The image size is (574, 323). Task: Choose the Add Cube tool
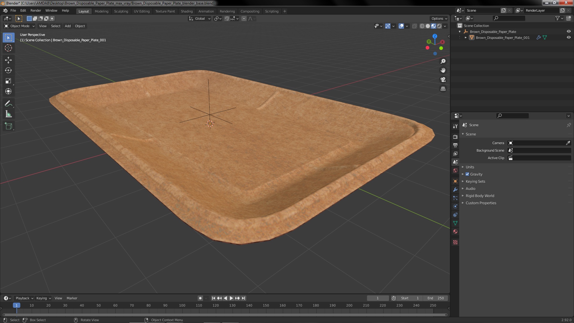[8, 126]
